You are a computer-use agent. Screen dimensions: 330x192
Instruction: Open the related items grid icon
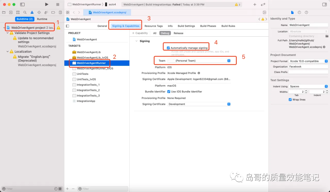click(68, 12)
